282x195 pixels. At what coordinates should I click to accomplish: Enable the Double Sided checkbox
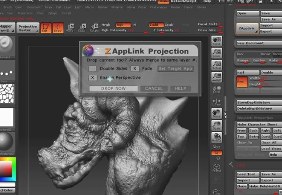92,69
